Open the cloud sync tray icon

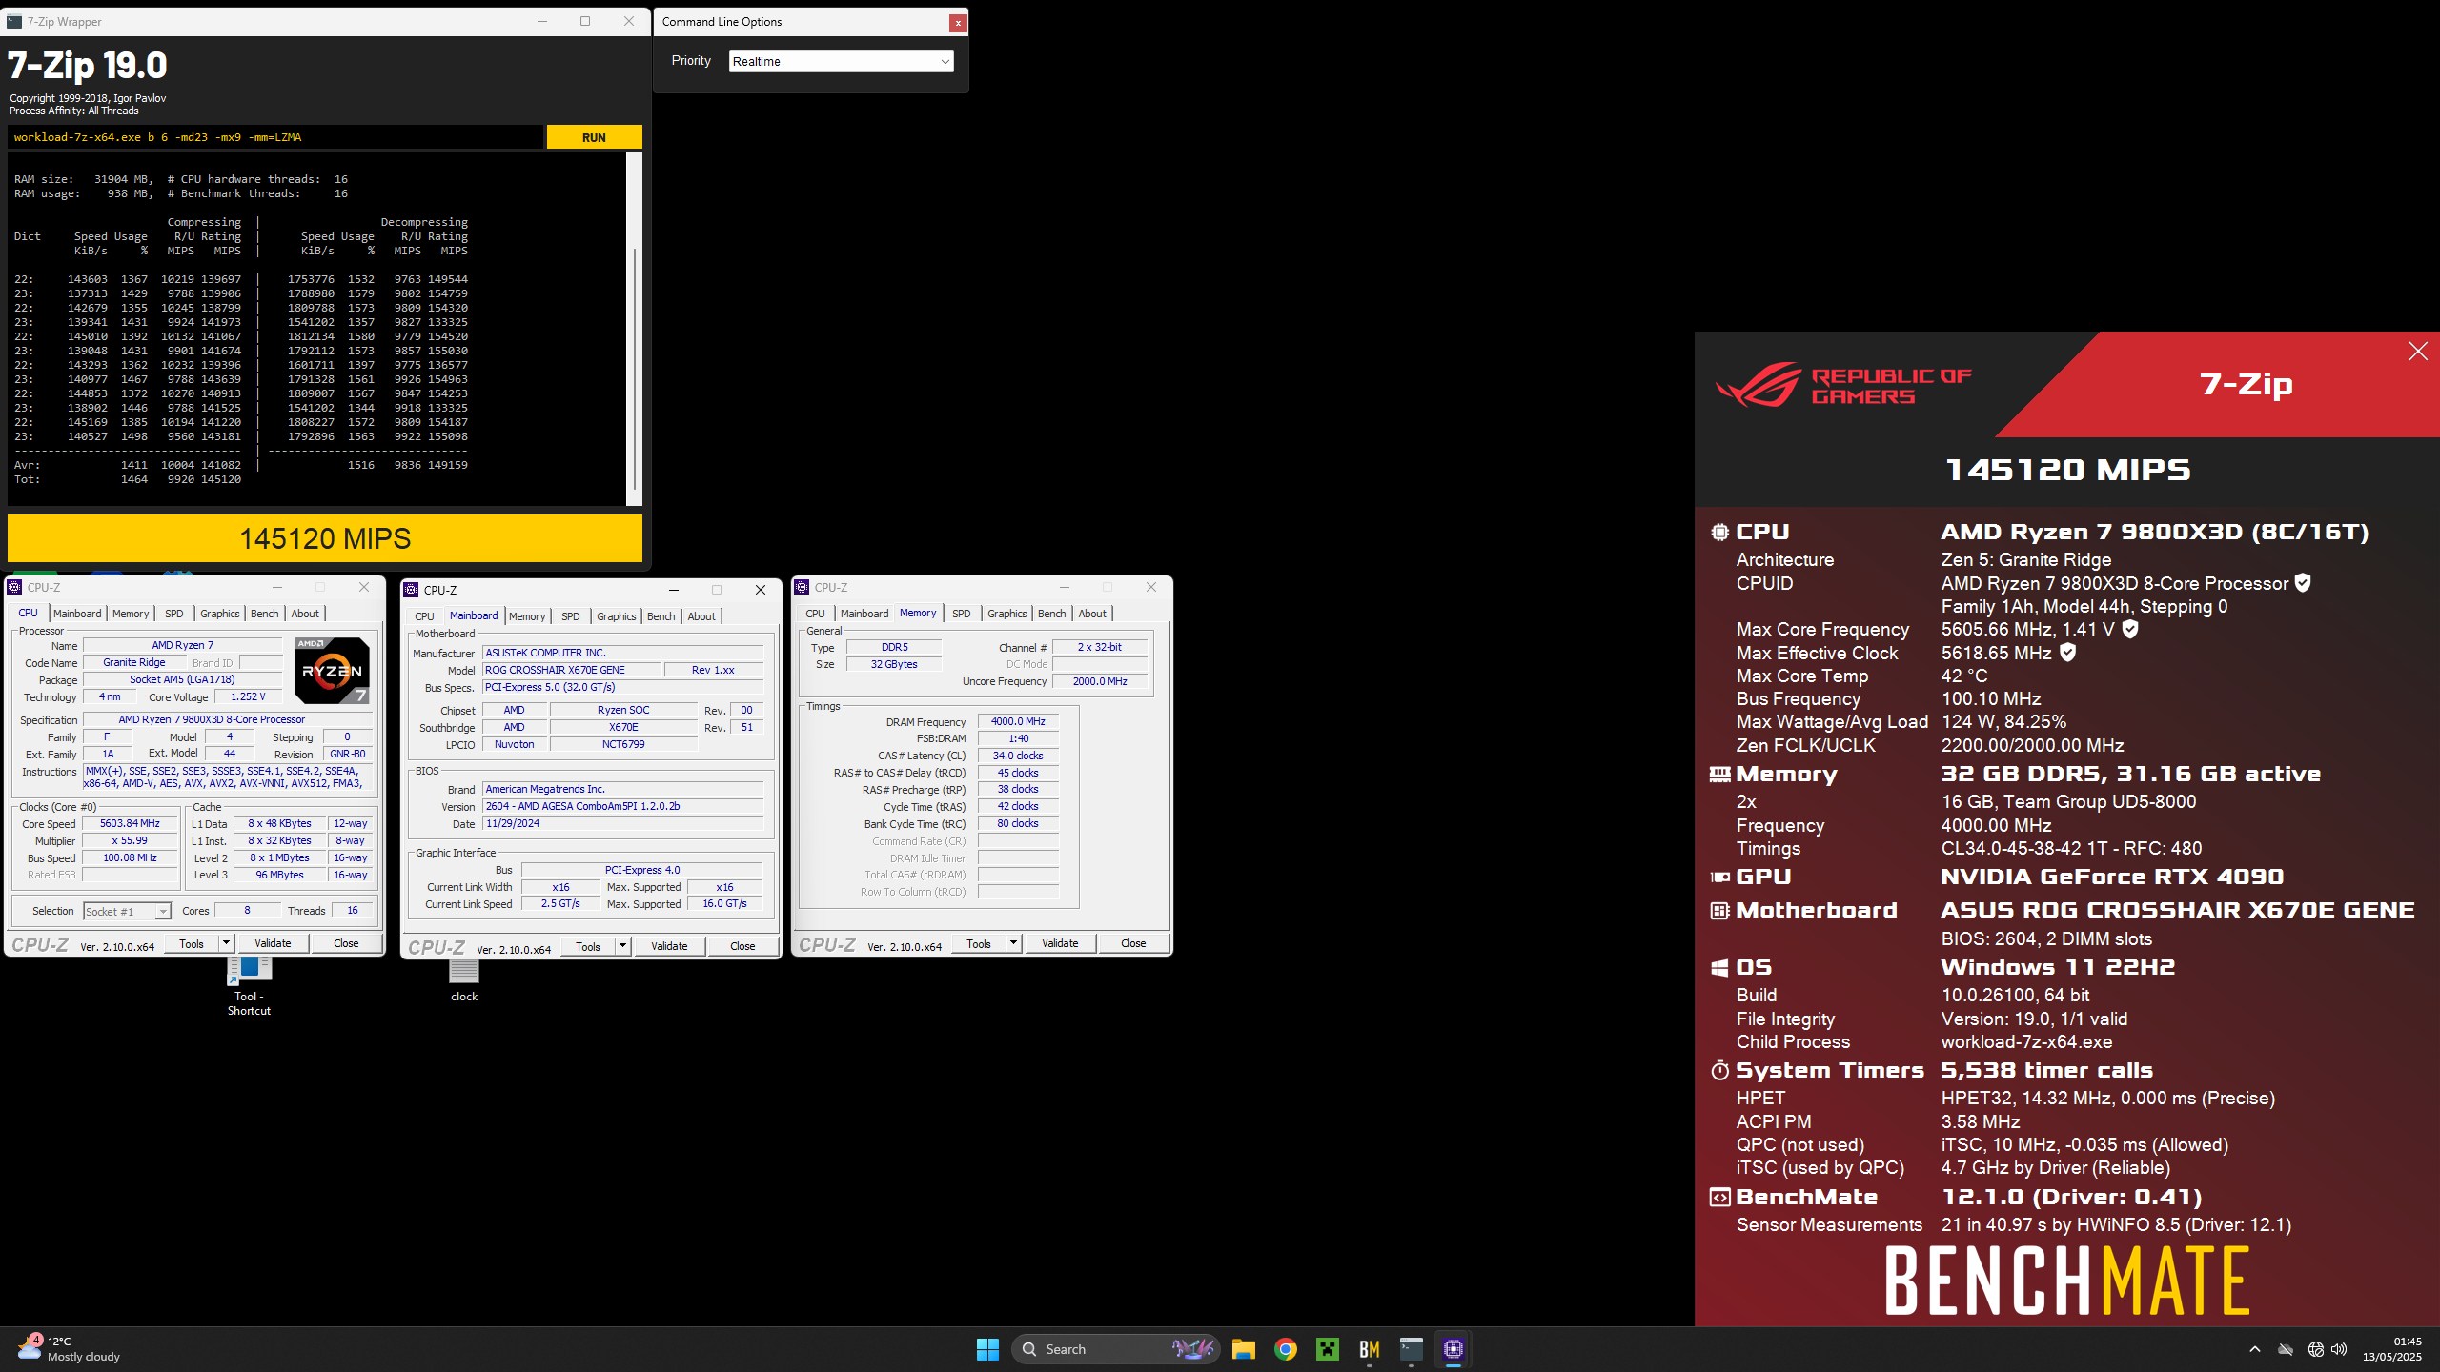2286,1349
